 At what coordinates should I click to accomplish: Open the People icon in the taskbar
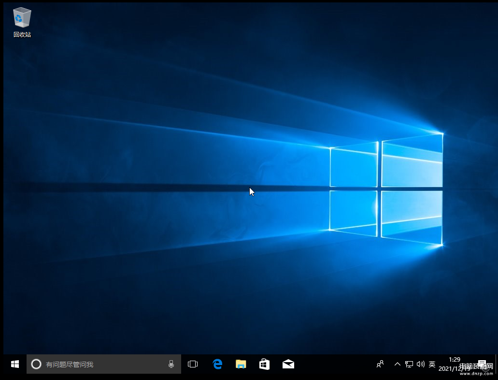click(x=380, y=364)
